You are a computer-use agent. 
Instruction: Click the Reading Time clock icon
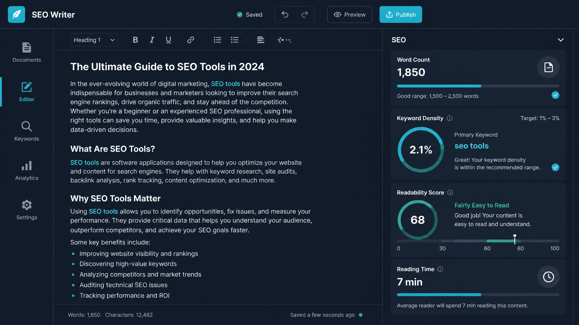click(x=548, y=277)
